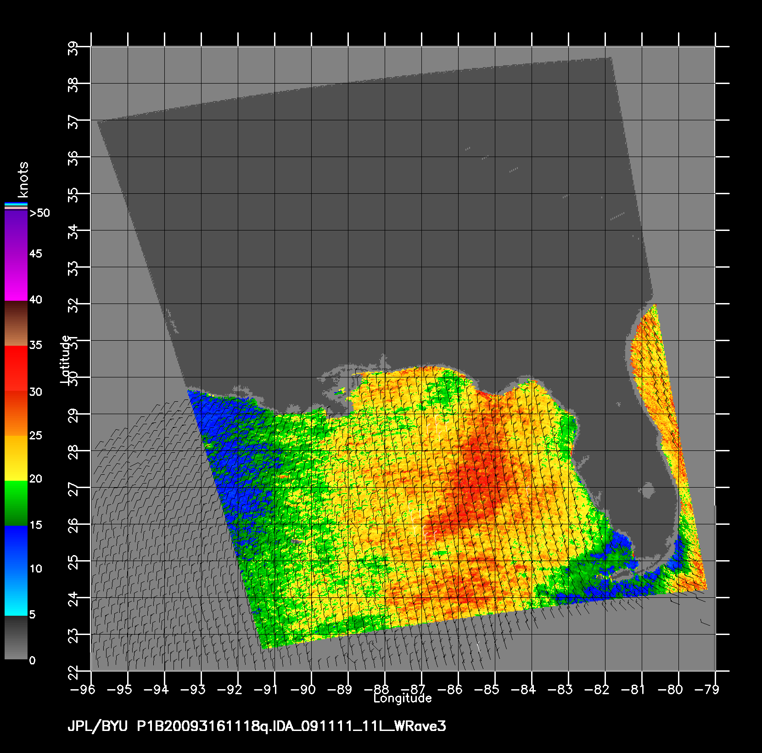Select the '5' value on the color legend
Screen dimensions: 762x753
click(x=32, y=615)
